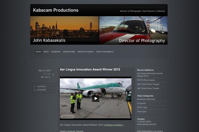Open the Aer Lingus Innovation Award post title
199x132 pixels.
[90, 70]
